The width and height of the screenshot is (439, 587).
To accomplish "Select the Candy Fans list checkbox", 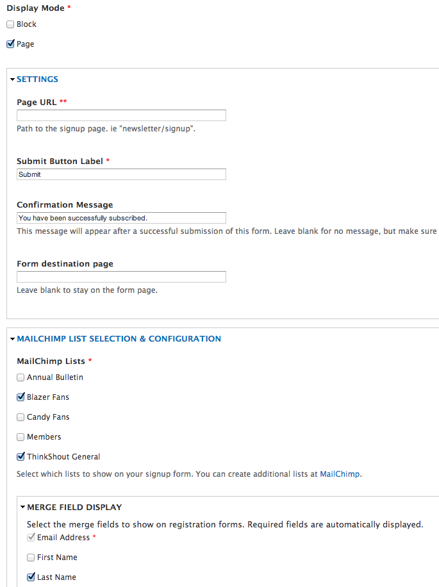I will pyautogui.click(x=21, y=417).
